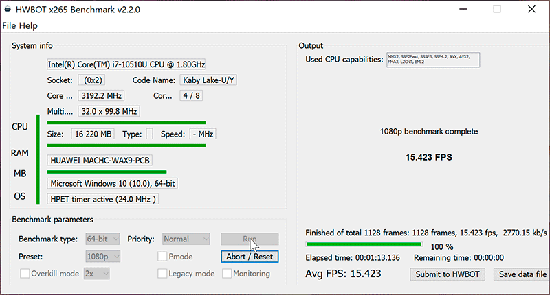Image resolution: width=550 pixels, height=295 pixels.
Task: Click the Abort / Reset button
Action: (x=250, y=257)
